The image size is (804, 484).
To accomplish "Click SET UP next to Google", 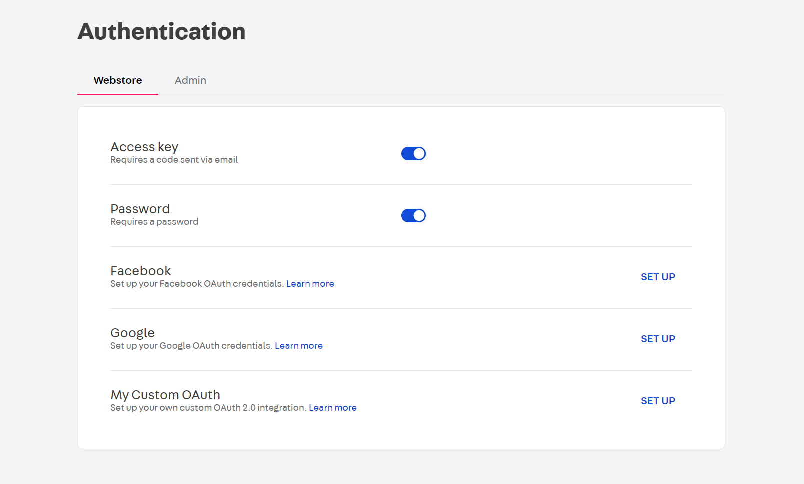I will [658, 338].
